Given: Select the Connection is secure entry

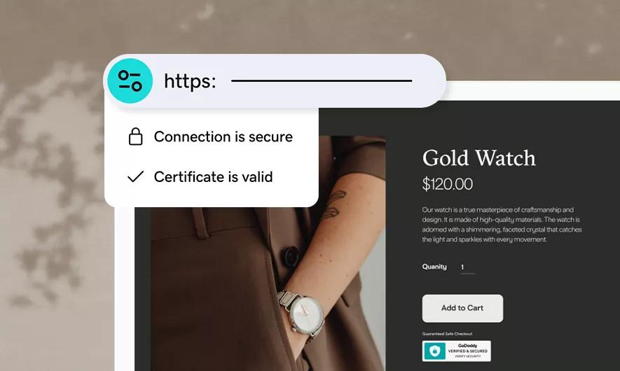Looking at the screenshot, I should [x=210, y=136].
